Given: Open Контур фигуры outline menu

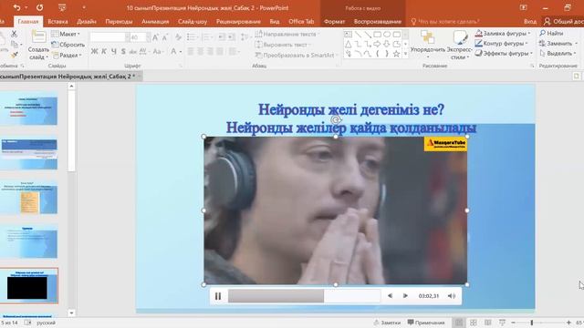Looking at the screenshot, I should 501,44.
